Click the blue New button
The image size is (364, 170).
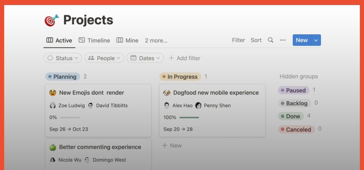click(301, 40)
